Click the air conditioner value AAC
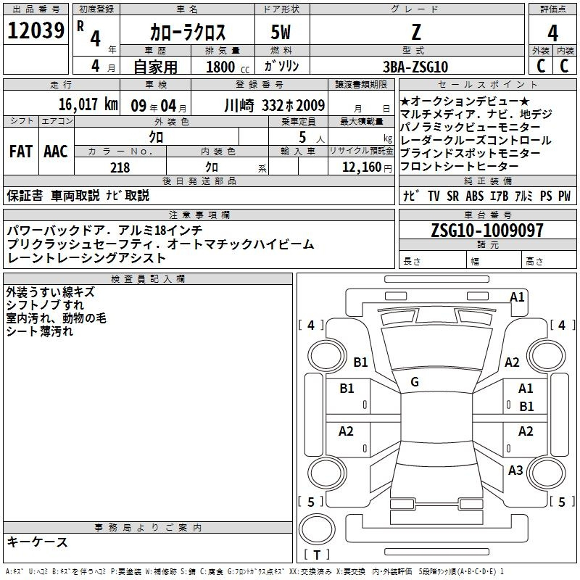Viewport: 580px width, 580px height. tap(56, 152)
